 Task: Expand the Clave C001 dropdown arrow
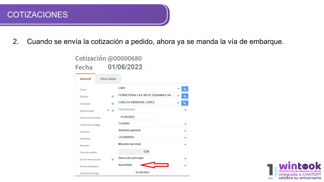178,89
